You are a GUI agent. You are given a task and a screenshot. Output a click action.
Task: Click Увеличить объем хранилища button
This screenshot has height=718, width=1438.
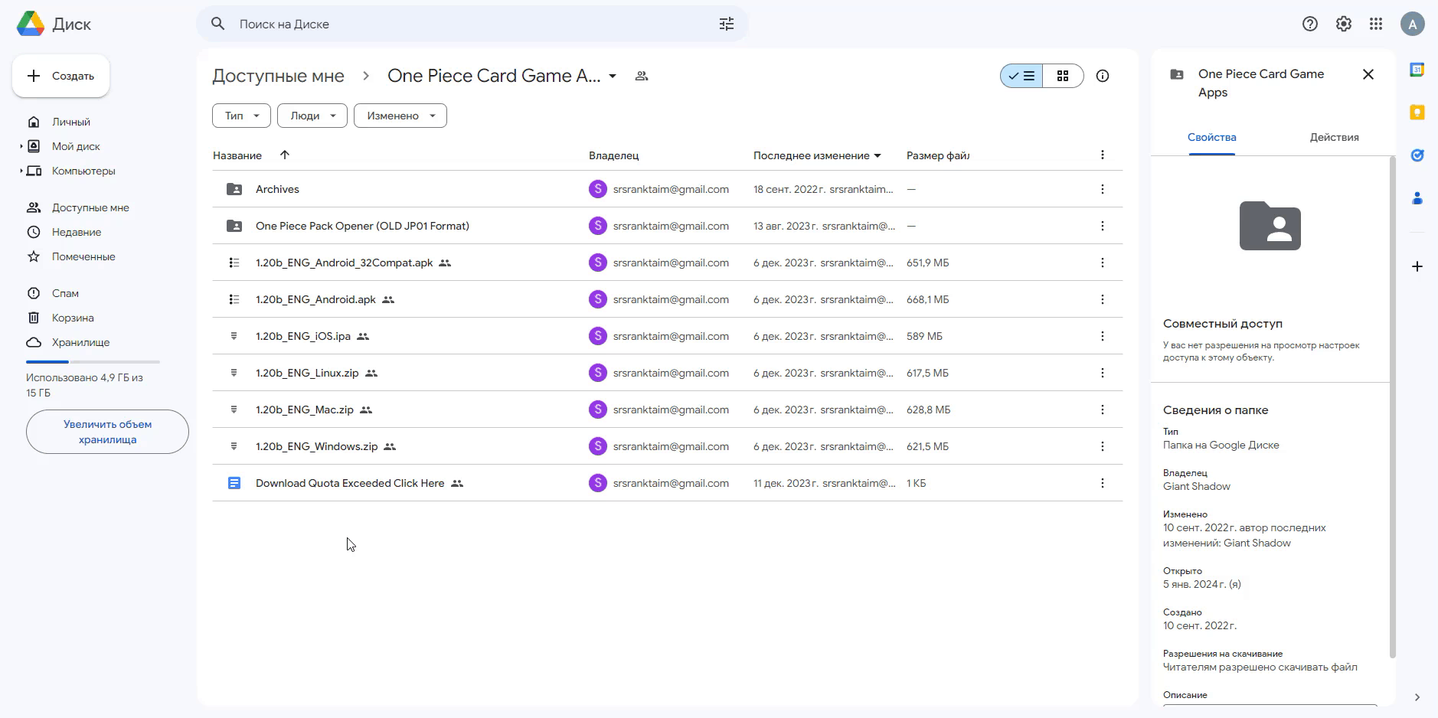[107, 432]
